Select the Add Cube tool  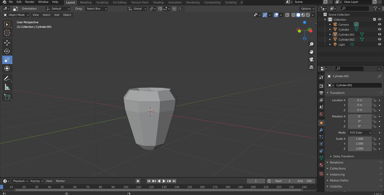click(7, 97)
